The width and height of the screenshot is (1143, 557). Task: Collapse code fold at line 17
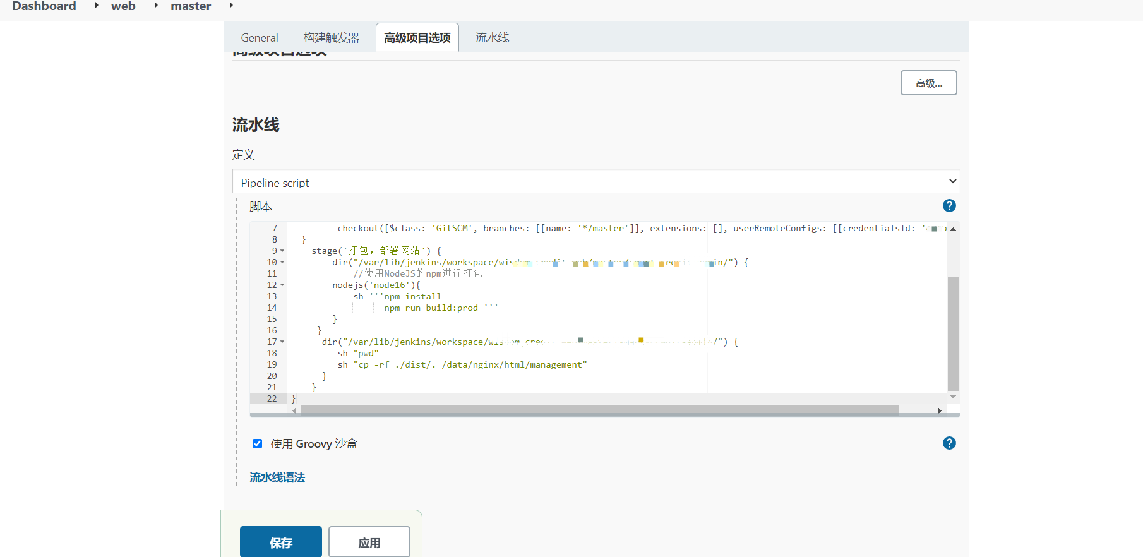coord(282,342)
